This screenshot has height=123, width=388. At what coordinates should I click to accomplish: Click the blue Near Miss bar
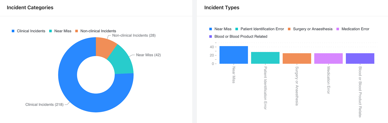[x=234, y=55]
